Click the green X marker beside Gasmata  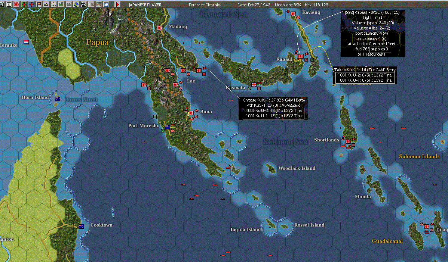pyautogui.click(x=249, y=88)
